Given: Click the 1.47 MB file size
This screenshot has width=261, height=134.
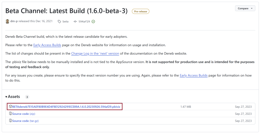Looking at the screenshot, I should [x=186, y=107].
